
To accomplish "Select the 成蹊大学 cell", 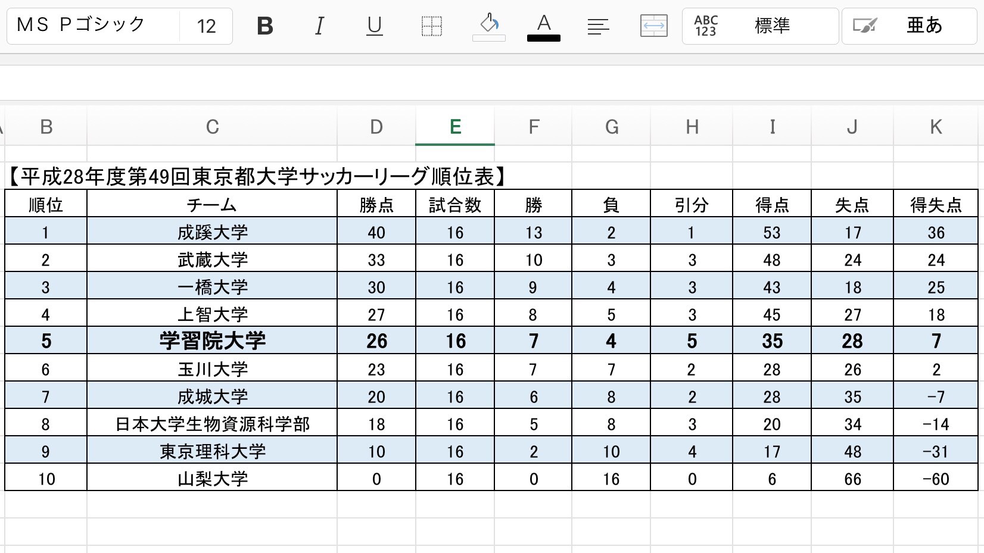I will click(x=212, y=232).
